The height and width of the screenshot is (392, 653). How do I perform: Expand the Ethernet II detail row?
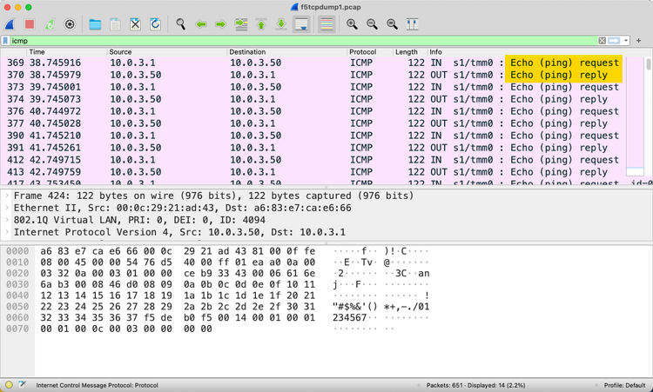pos(8,209)
